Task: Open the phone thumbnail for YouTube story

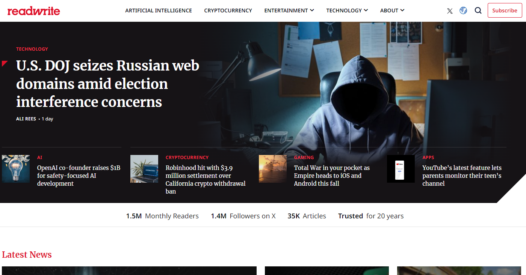Action: point(401,169)
